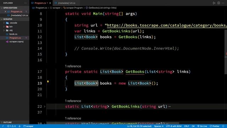Show references above the GetBooks method
The image size is (227, 128).
73,66
